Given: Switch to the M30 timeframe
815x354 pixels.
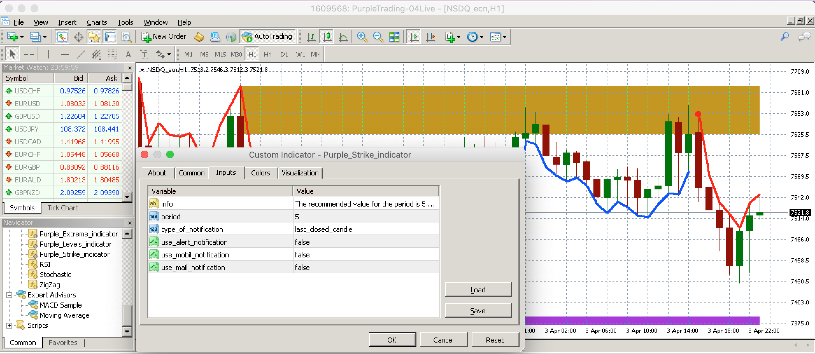Looking at the screenshot, I should click(x=236, y=54).
